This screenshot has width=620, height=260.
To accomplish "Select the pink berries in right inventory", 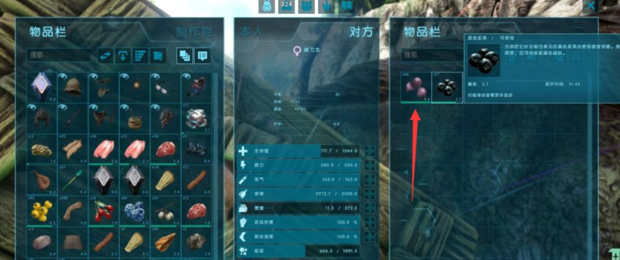I will click(416, 88).
